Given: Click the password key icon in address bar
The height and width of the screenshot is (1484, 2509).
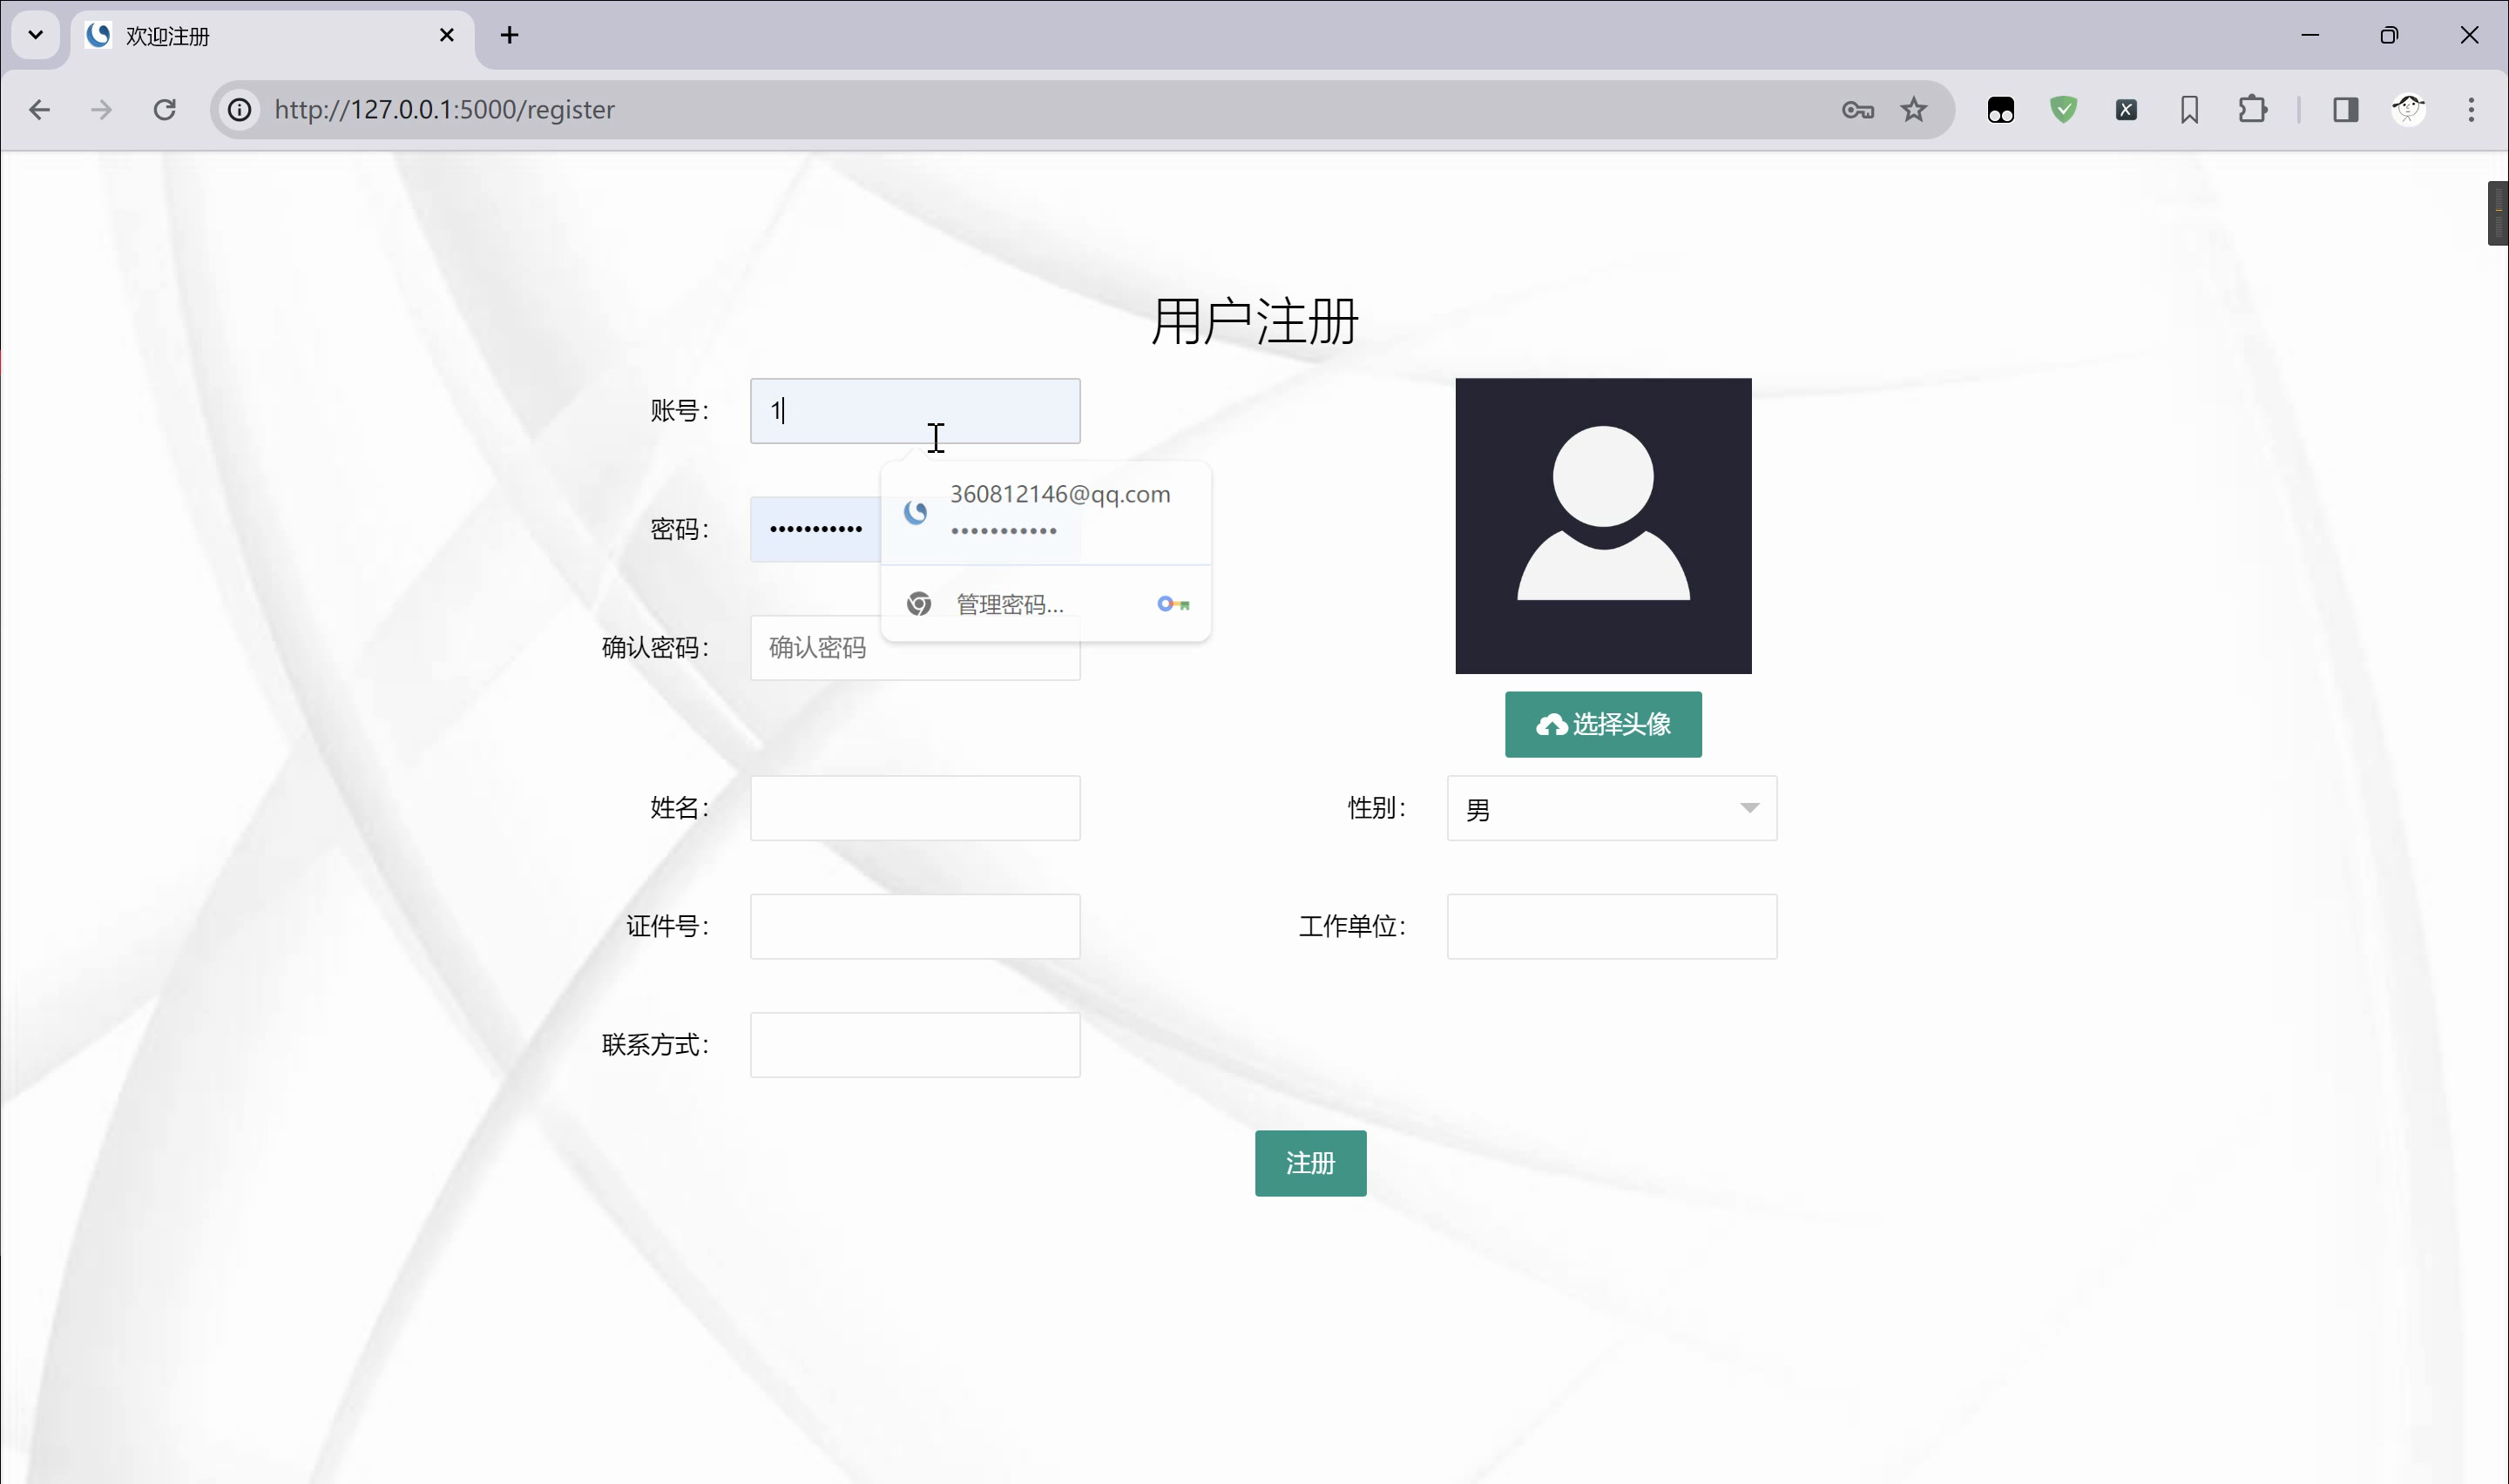Looking at the screenshot, I should coord(1857,110).
